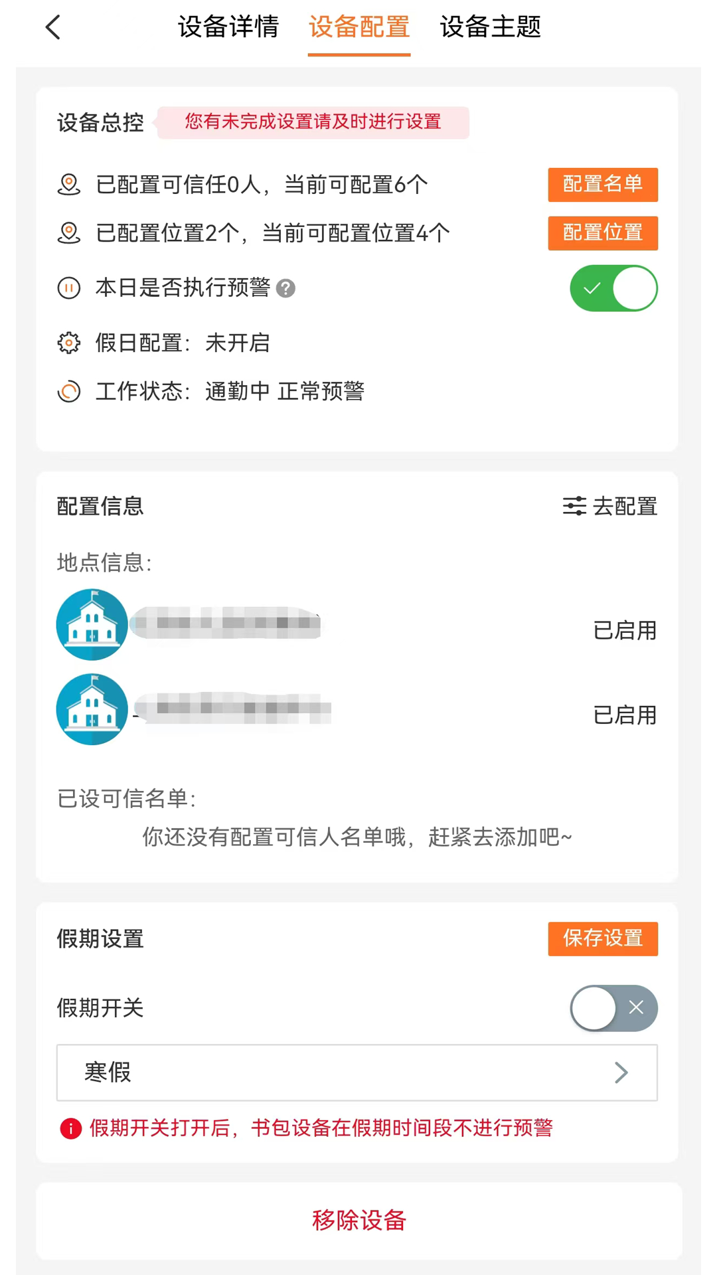Open the 寒假 holiday selector
Image resolution: width=717 pixels, height=1275 pixels.
[357, 1072]
